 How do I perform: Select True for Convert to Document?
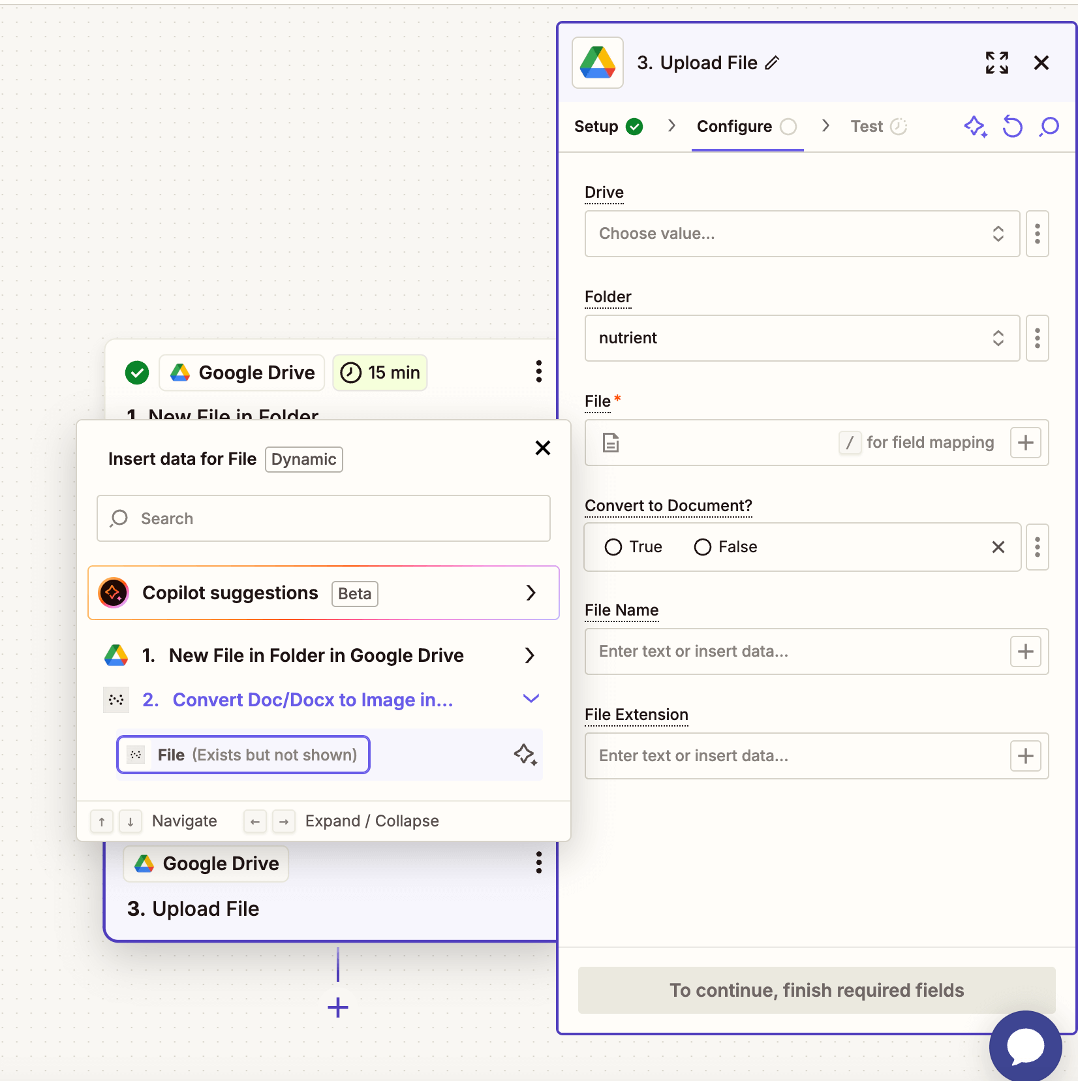coord(613,547)
